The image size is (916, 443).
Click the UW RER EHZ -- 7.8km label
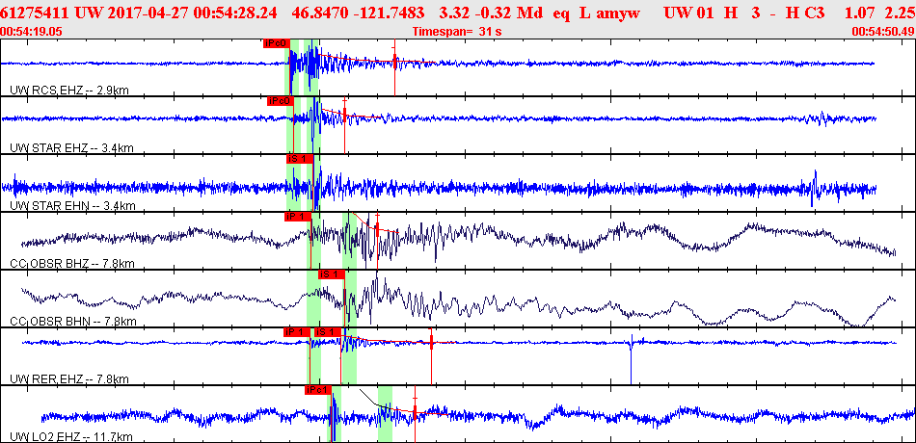[69, 379]
